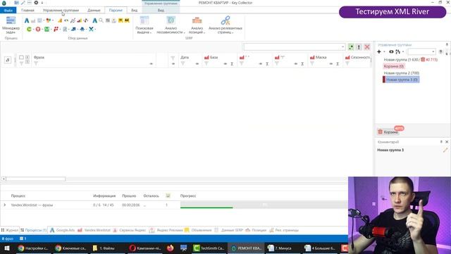
Task: Open dropdown arrow next to add group plus
Action: pos(384,52)
